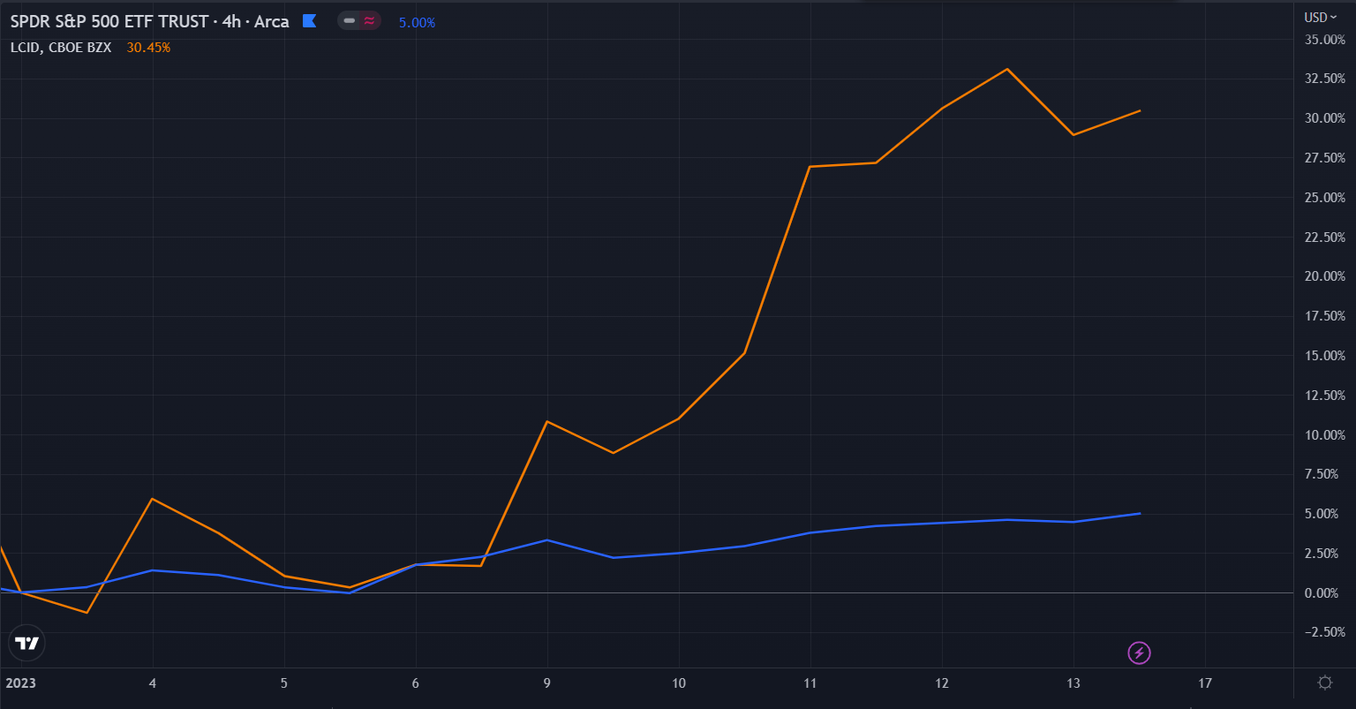Click the 2023 label on the time axis
1356x709 pixels.
[20, 683]
